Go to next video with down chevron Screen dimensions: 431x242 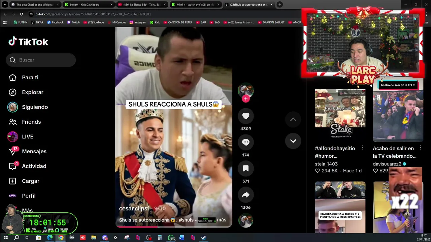pos(293,141)
